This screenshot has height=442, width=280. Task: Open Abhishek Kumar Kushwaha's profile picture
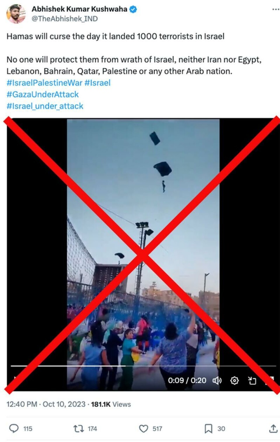pyautogui.click(x=16, y=14)
